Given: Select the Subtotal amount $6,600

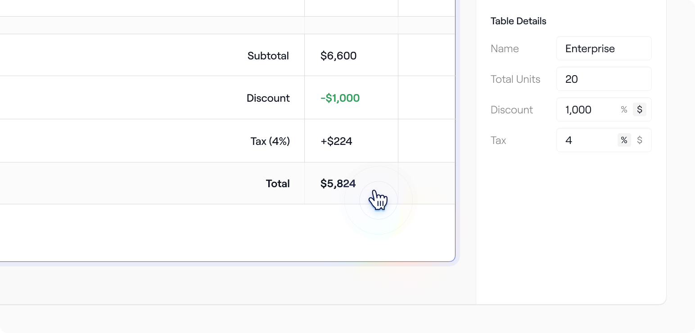Looking at the screenshot, I should point(338,56).
